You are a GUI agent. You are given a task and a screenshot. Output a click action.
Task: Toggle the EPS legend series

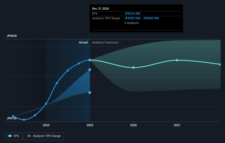13,136
